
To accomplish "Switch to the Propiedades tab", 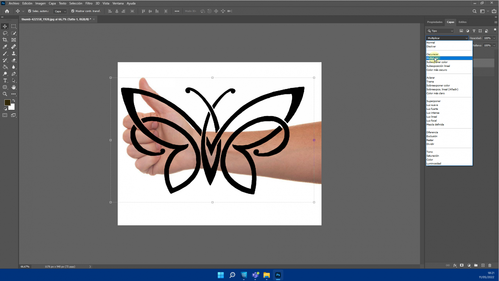I will (x=435, y=22).
